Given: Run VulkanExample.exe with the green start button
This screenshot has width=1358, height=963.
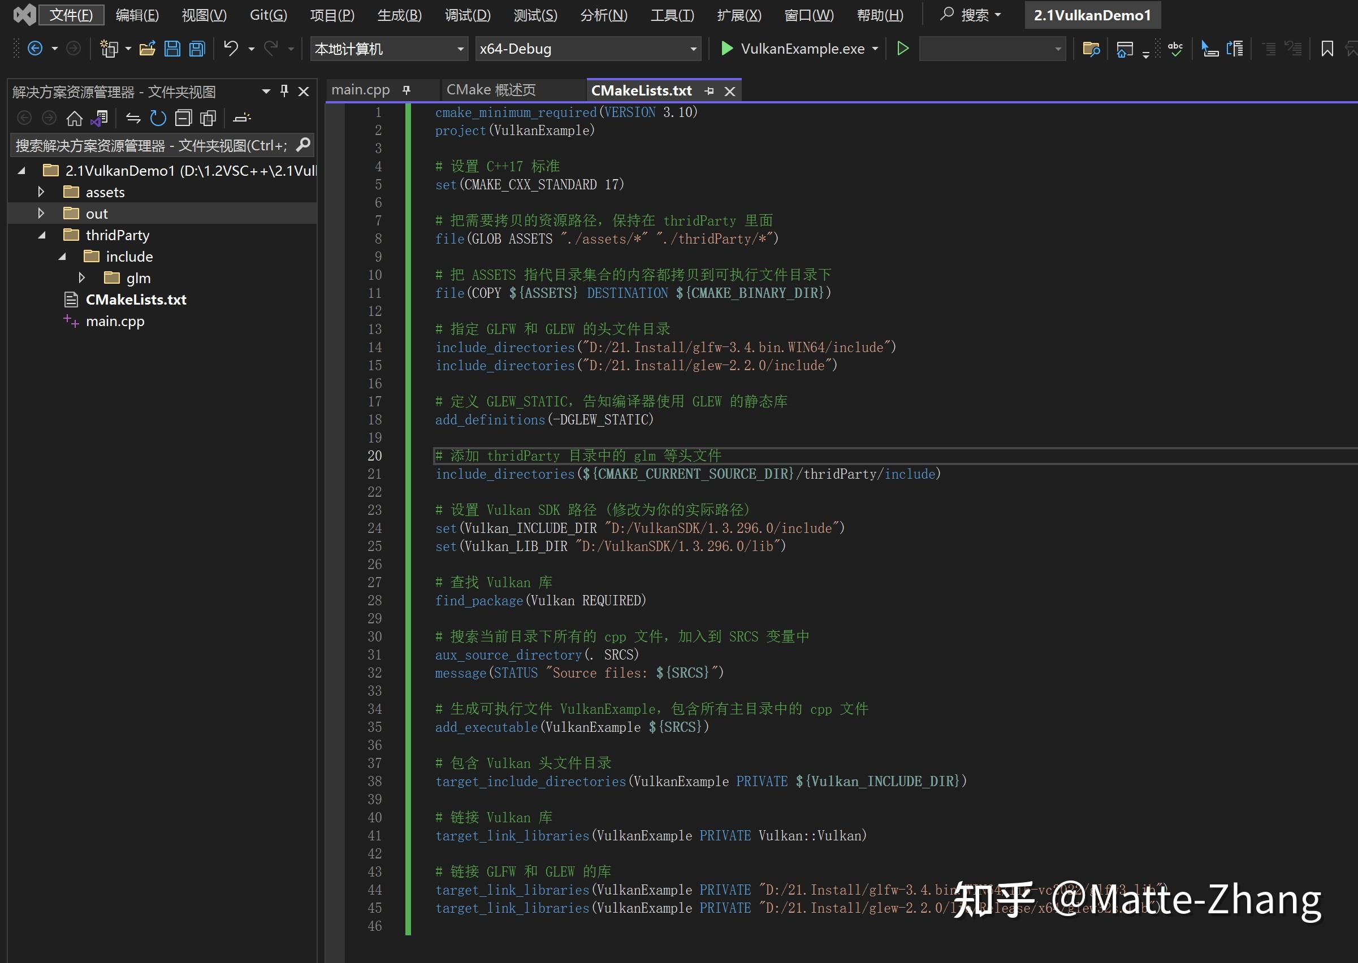Looking at the screenshot, I should pyautogui.click(x=726, y=49).
